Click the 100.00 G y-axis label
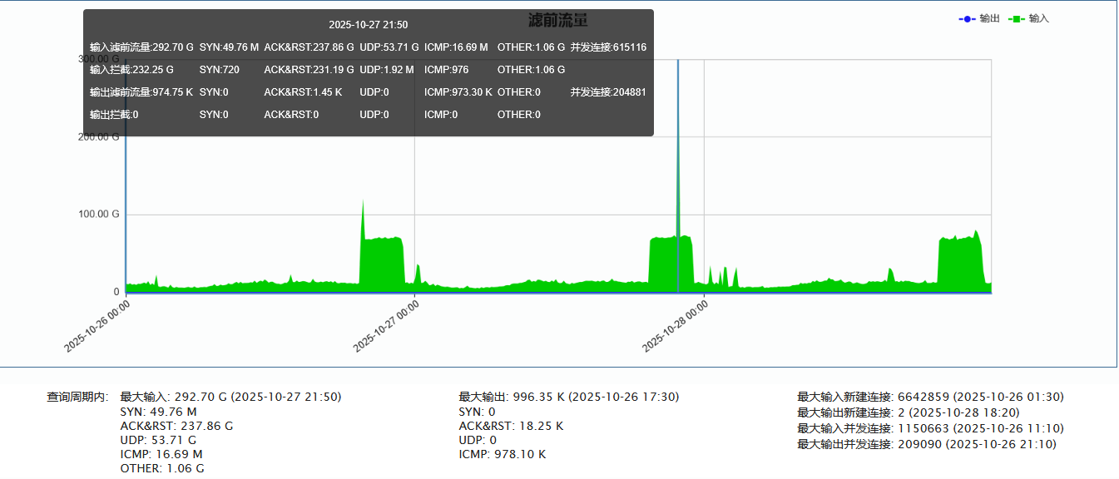 click(x=100, y=215)
